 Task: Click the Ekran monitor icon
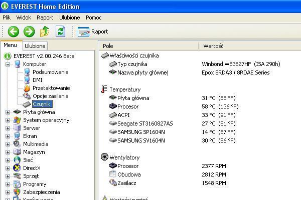[17, 136]
